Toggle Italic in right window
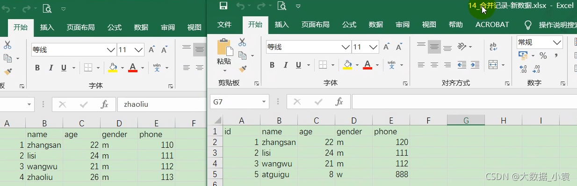The image size is (577, 186). point(285,65)
